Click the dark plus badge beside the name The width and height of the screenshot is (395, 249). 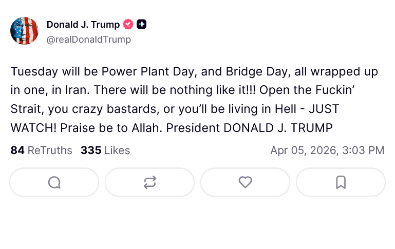tap(141, 24)
